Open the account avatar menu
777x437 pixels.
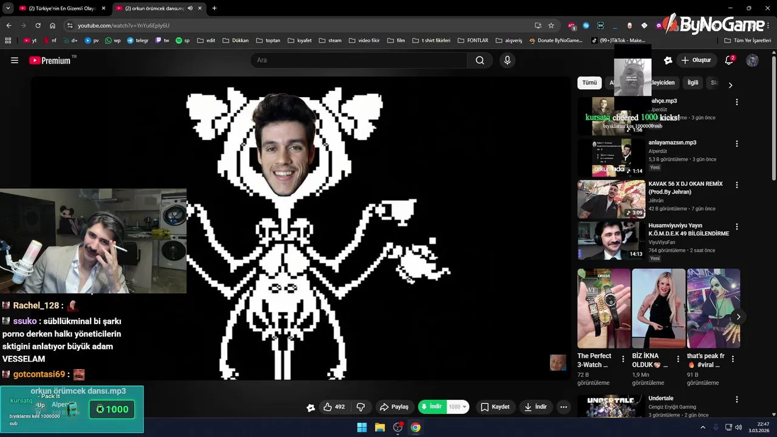pyautogui.click(x=752, y=60)
